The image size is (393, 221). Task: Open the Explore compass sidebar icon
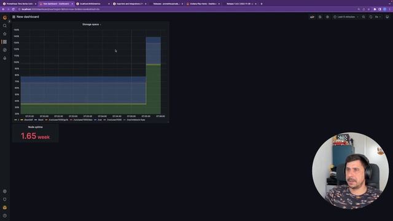click(5, 50)
